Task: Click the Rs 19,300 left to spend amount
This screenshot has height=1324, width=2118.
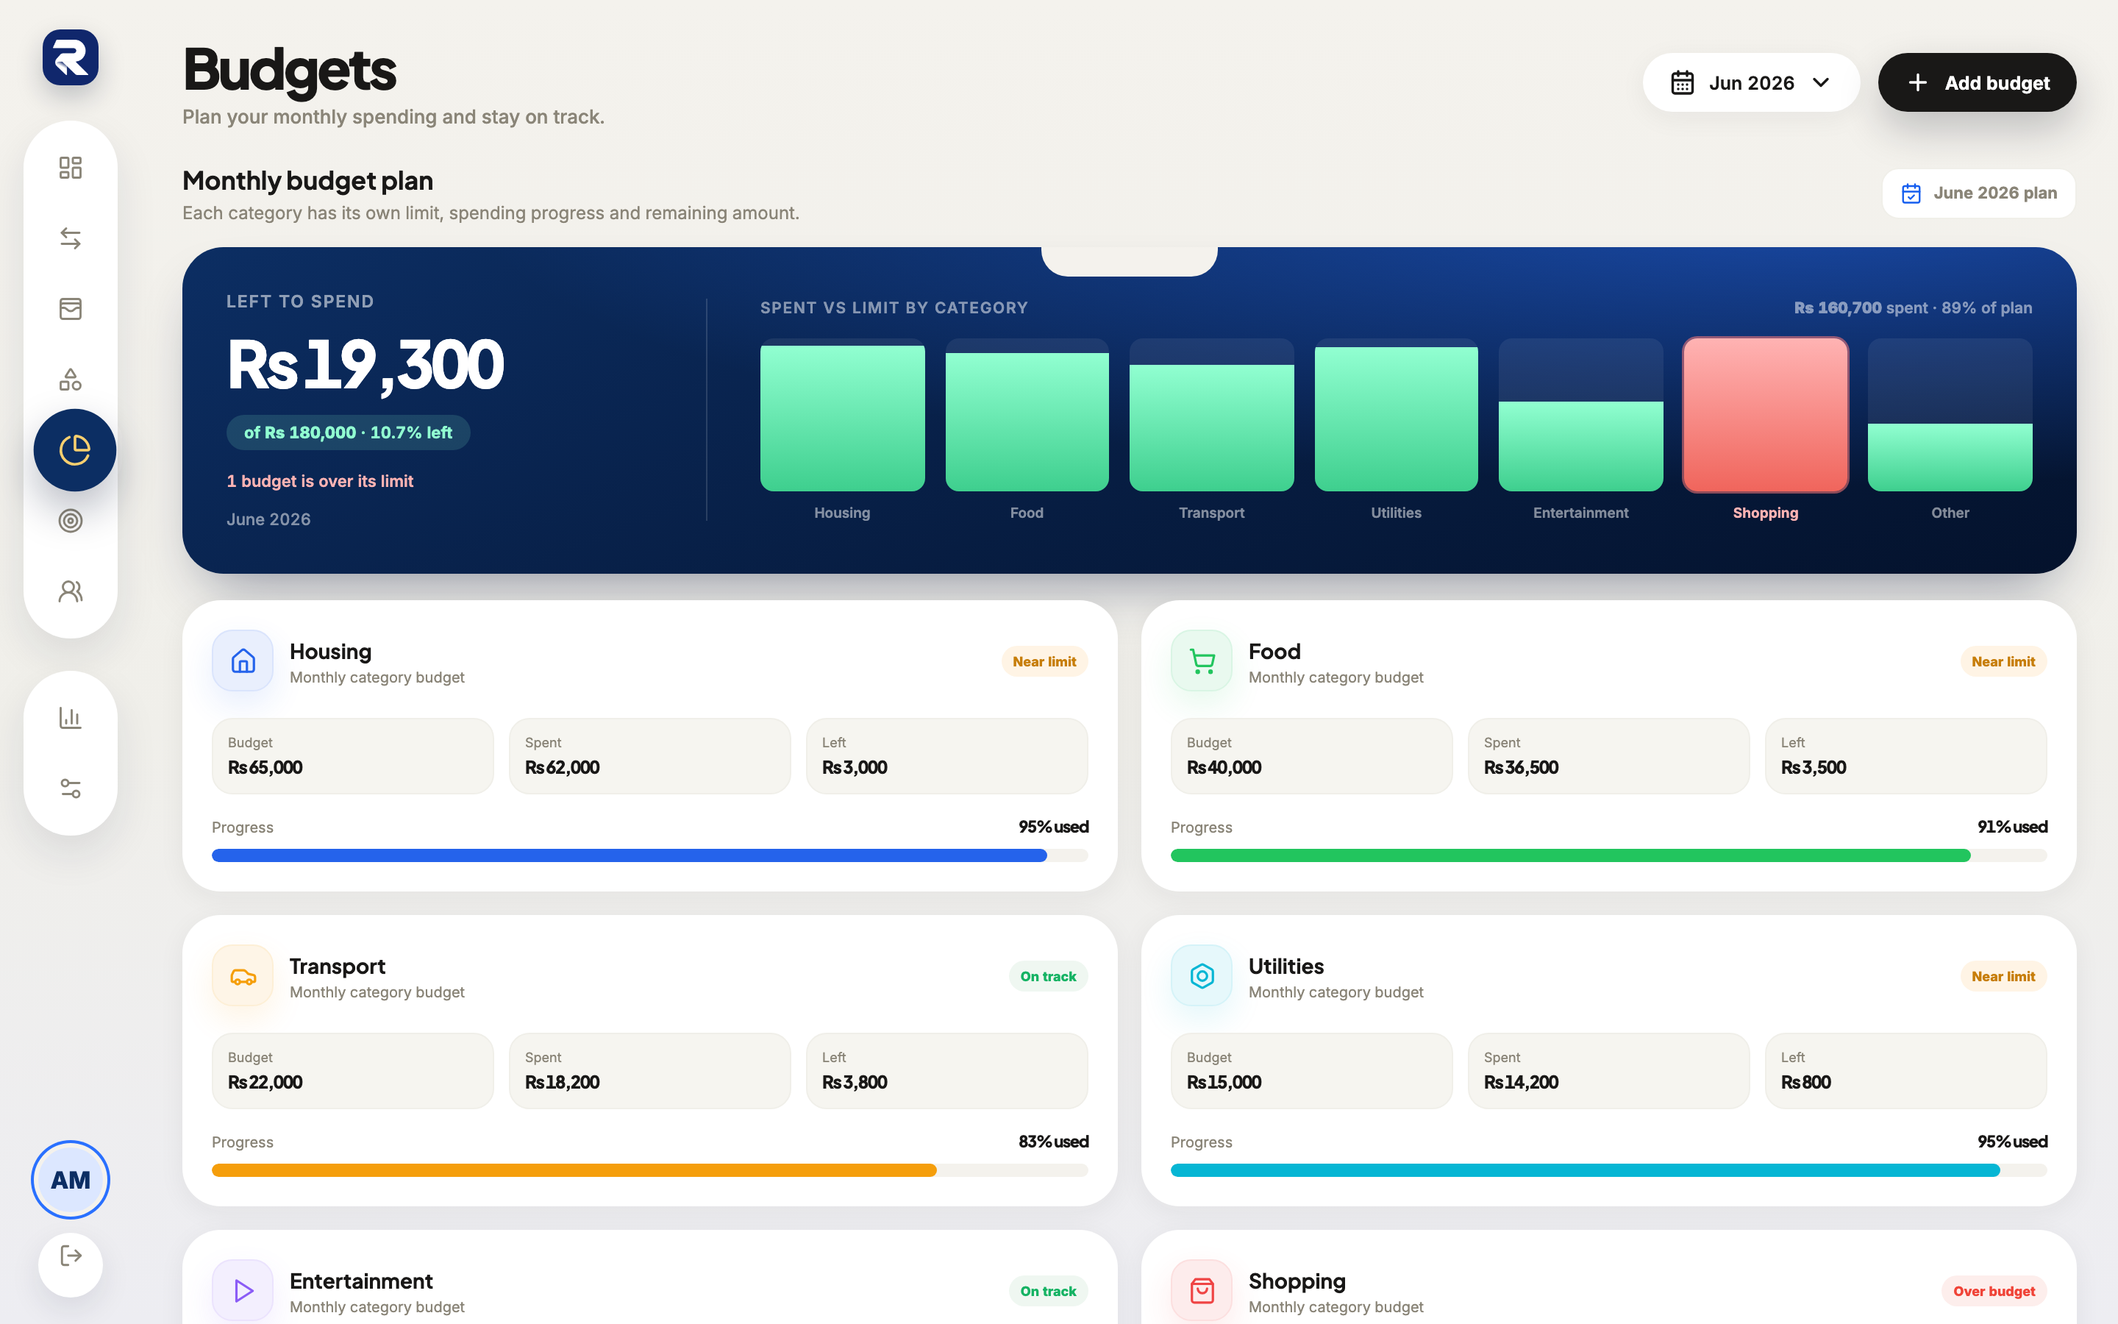Action: tap(365, 365)
